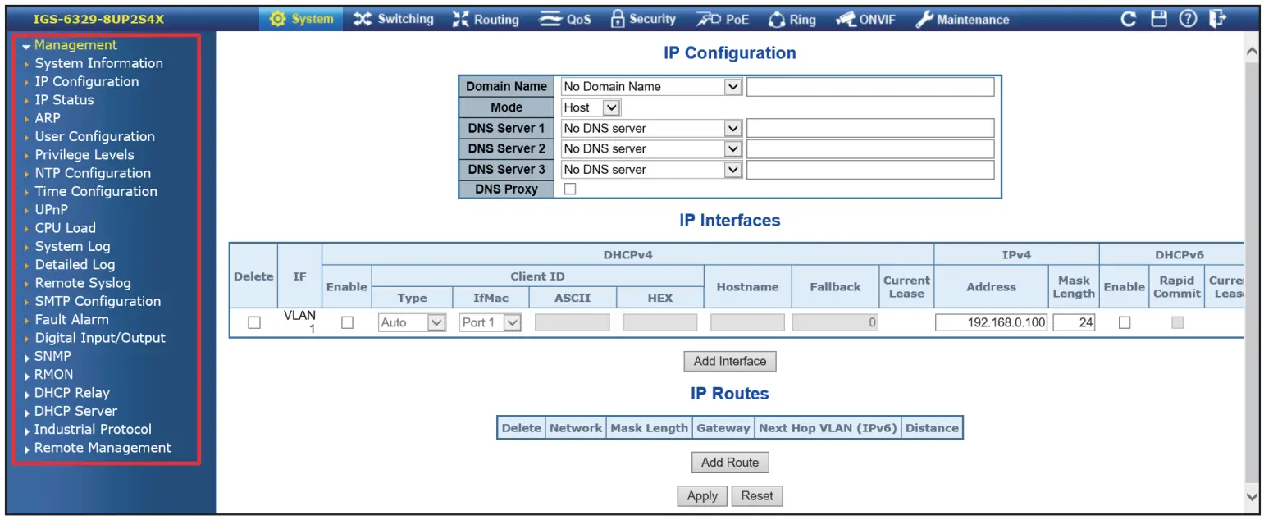
Task: Click the logout door icon
Action: pyautogui.click(x=1216, y=19)
